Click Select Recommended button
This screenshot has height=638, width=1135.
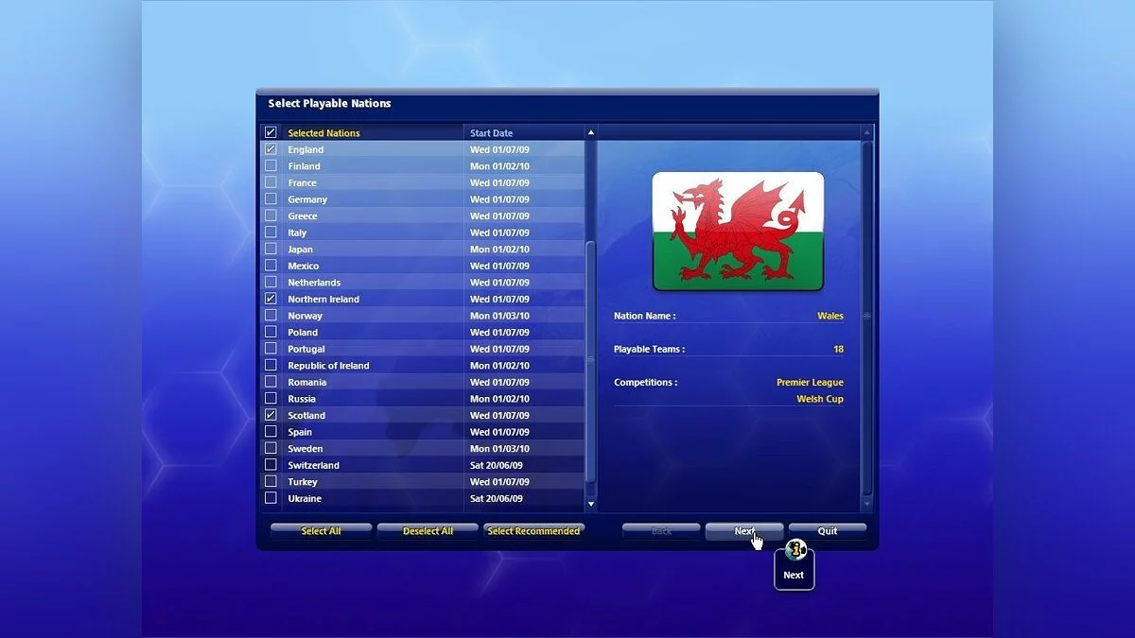(533, 531)
